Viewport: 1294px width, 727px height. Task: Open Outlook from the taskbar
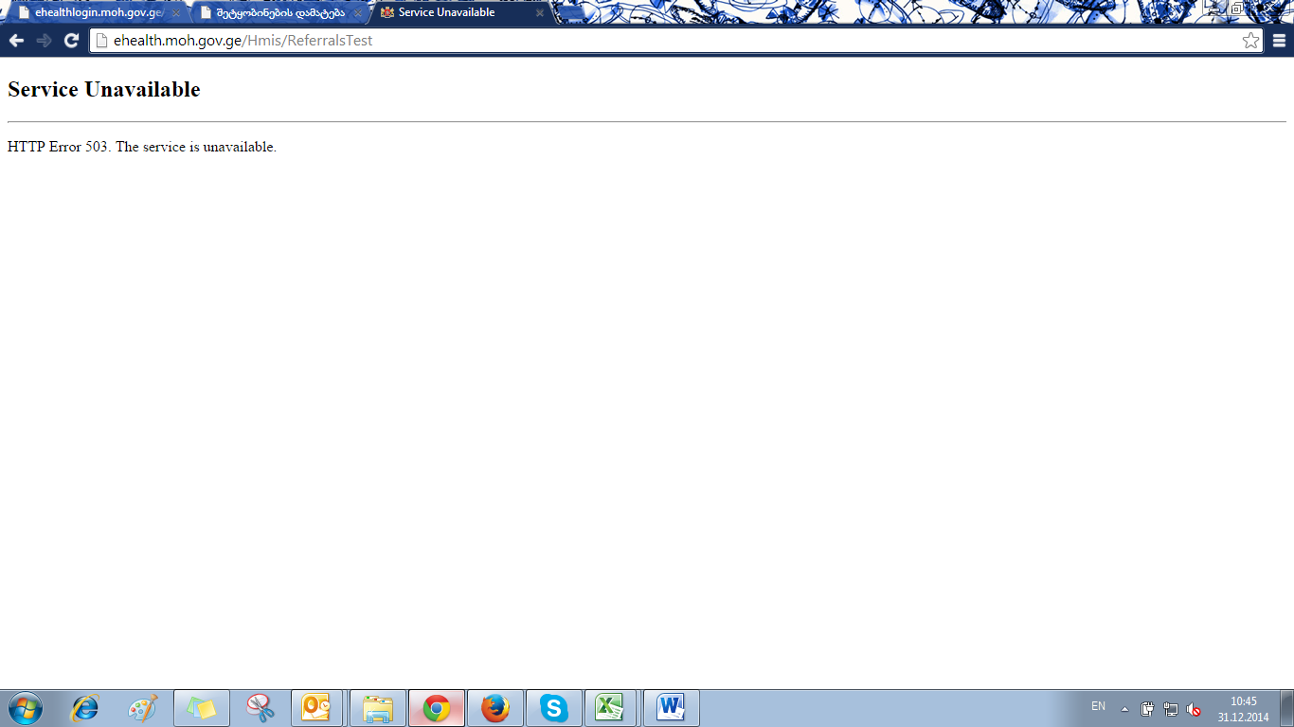(316, 708)
